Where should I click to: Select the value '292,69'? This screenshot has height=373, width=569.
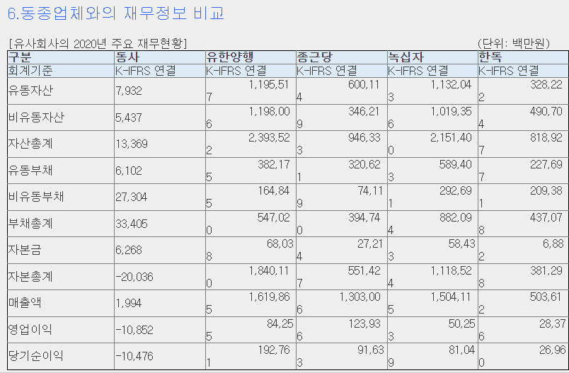click(x=456, y=191)
